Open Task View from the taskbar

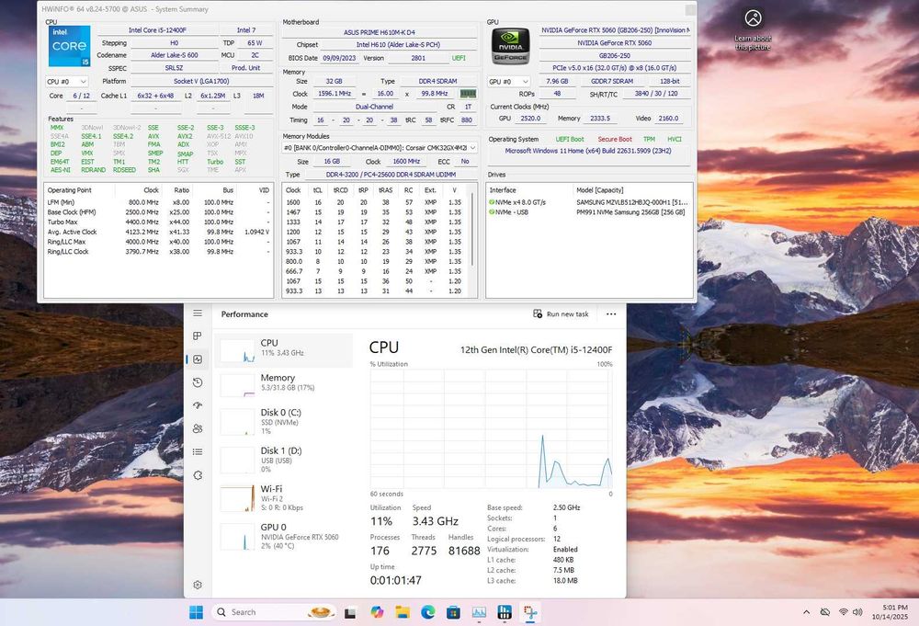(x=350, y=612)
